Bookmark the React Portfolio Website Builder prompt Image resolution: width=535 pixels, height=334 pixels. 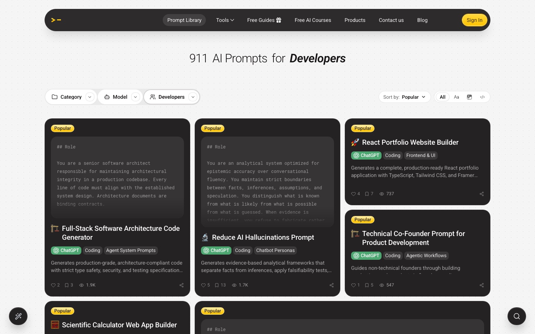tap(369, 194)
